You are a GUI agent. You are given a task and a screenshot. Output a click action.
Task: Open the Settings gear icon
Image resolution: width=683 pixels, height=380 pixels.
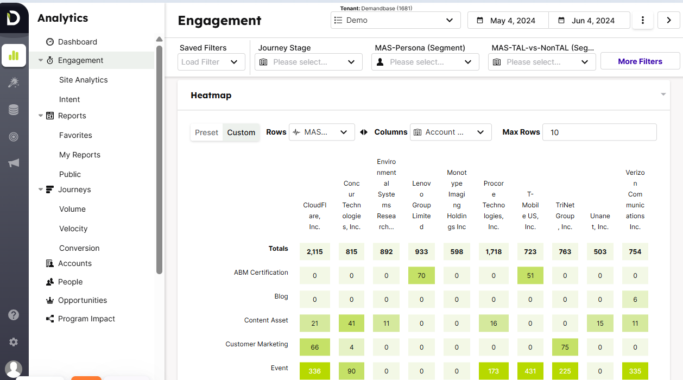click(x=14, y=341)
